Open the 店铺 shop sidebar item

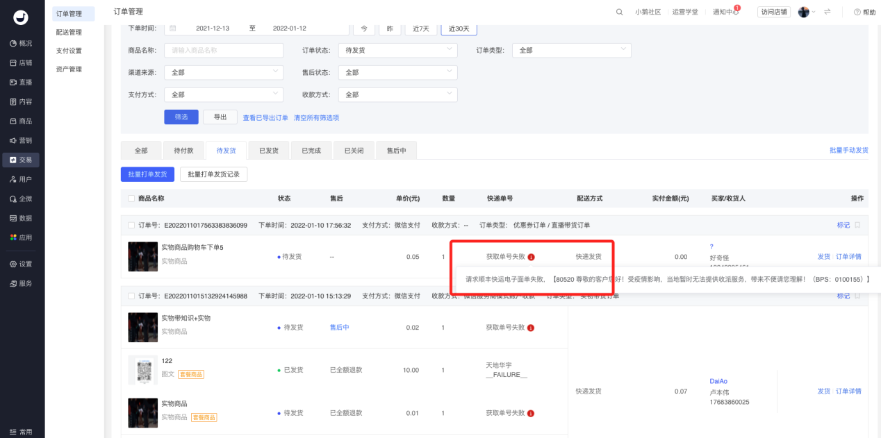point(22,62)
